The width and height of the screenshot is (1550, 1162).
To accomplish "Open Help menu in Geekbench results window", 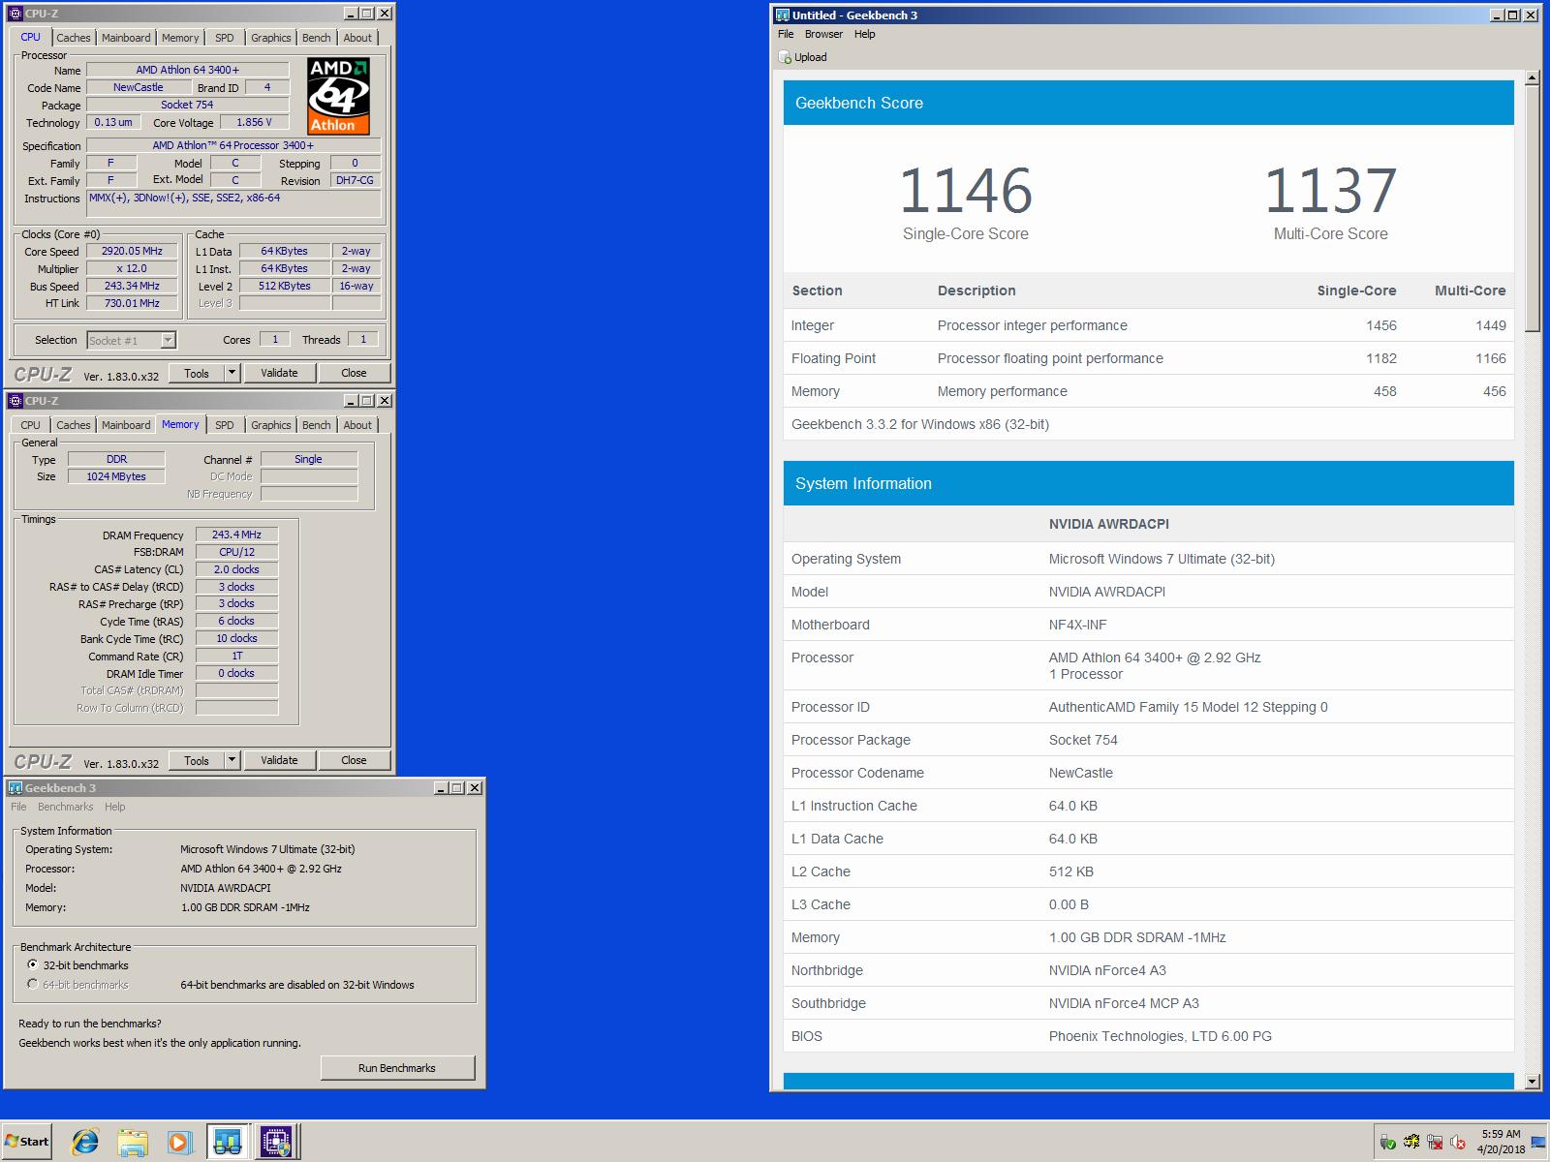I will coord(864,34).
